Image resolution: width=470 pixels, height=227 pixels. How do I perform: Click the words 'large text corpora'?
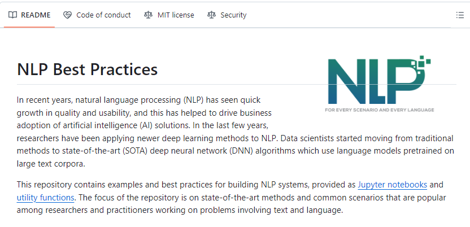pyautogui.click(x=51, y=164)
